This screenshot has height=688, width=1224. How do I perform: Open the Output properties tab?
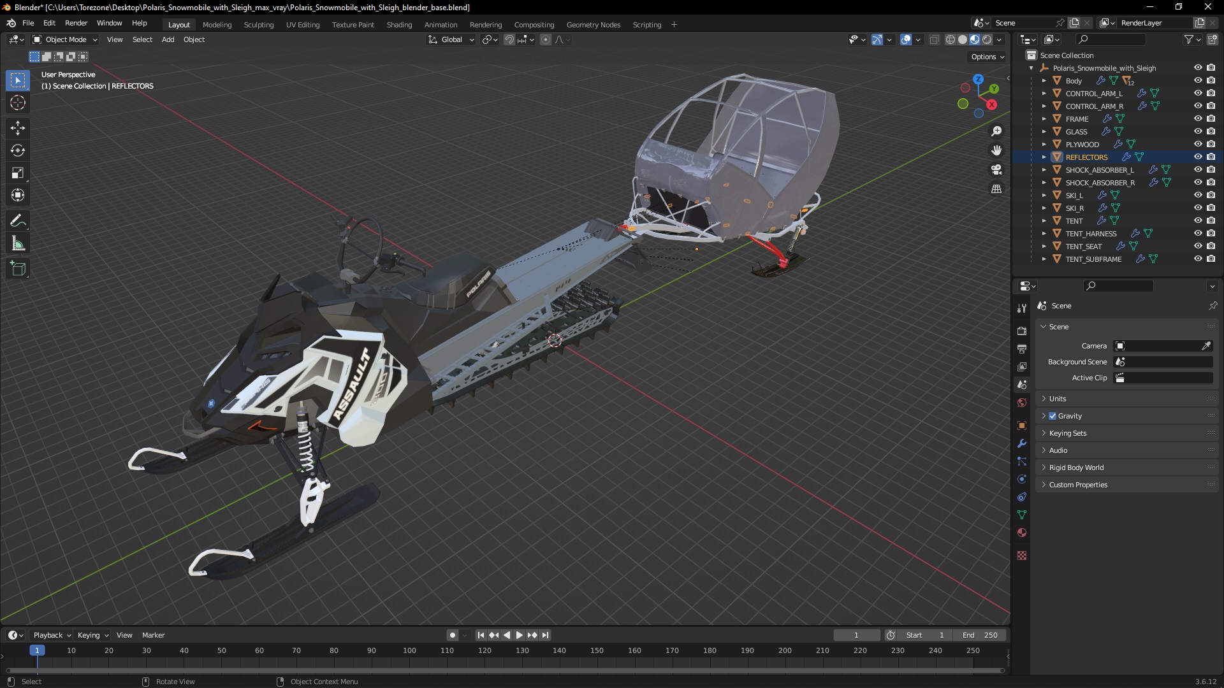pyautogui.click(x=1022, y=349)
